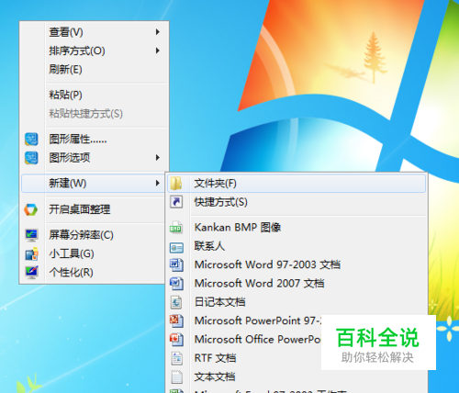
Task: Click the desktop organizer icon beside 开启桌面整理
Action: coord(31,209)
